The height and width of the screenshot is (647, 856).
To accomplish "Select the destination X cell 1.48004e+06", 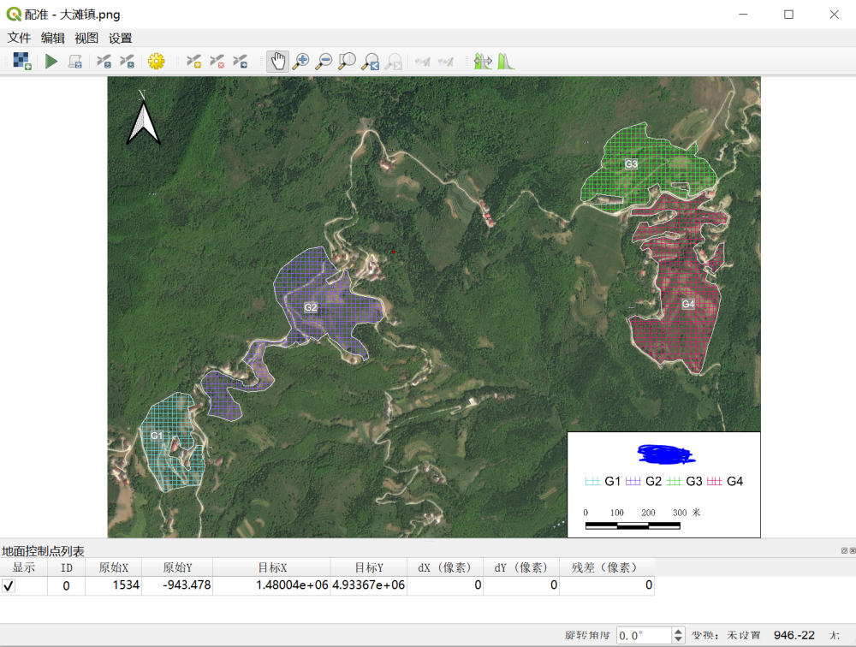I will tap(271, 585).
